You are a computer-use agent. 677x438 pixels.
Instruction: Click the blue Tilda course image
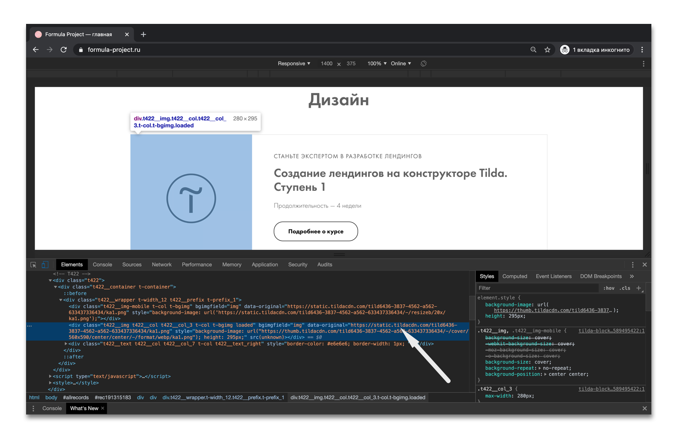[191, 192]
